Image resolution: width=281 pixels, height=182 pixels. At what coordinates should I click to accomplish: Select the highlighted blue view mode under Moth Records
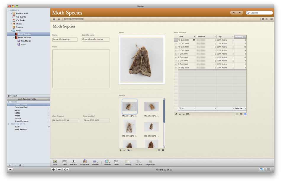[245, 114]
